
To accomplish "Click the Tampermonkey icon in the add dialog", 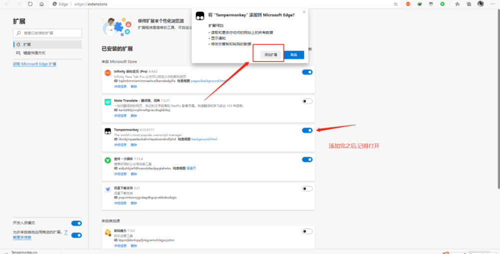I will coord(200,15).
